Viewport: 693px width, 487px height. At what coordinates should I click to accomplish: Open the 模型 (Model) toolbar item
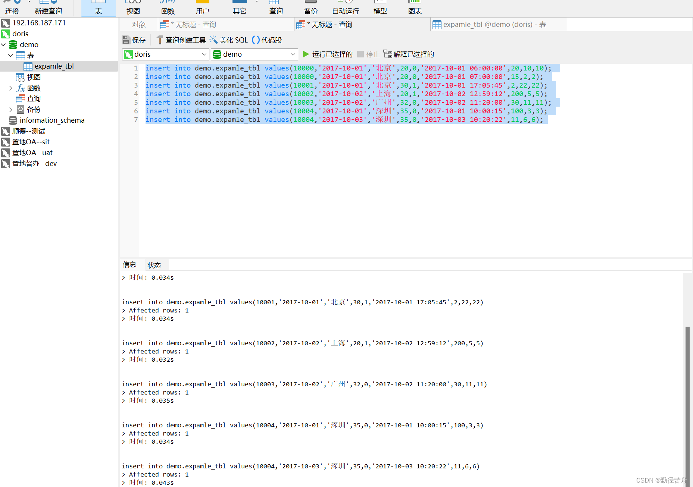pos(380,8)
